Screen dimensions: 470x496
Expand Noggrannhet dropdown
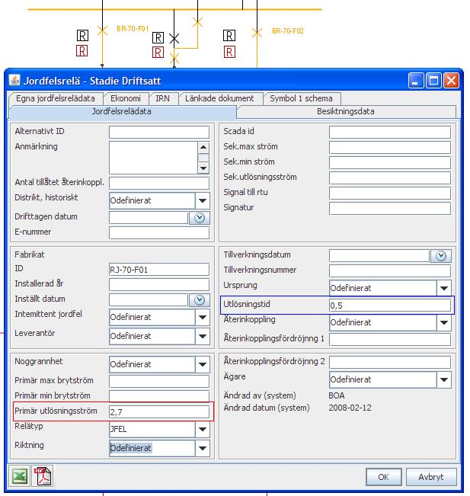tap(203, 364)
